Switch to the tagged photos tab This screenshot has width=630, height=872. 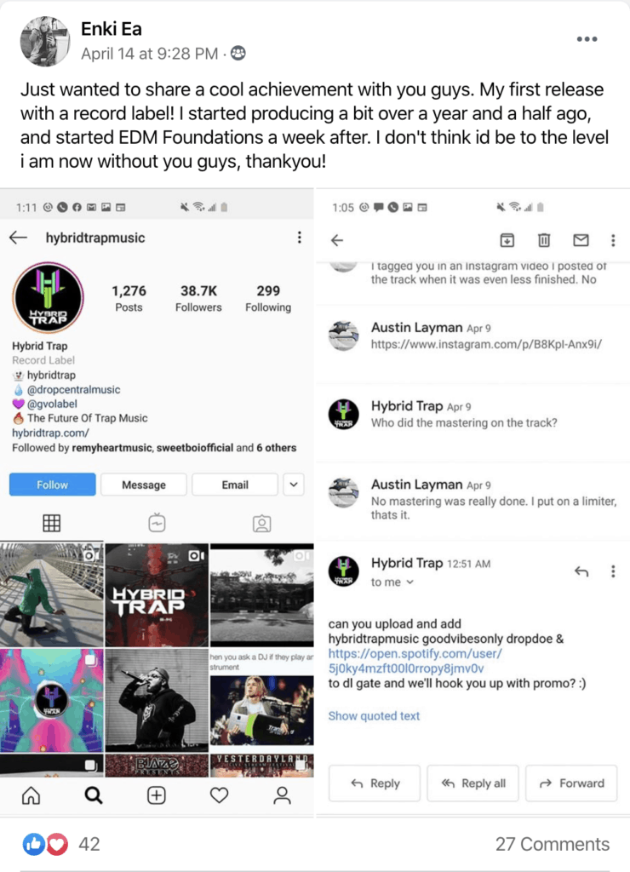[x=261, y=524]
